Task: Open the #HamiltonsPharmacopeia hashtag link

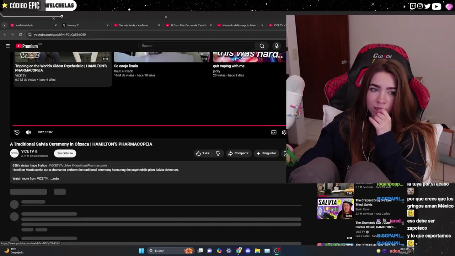Action: tap(89, 165)
